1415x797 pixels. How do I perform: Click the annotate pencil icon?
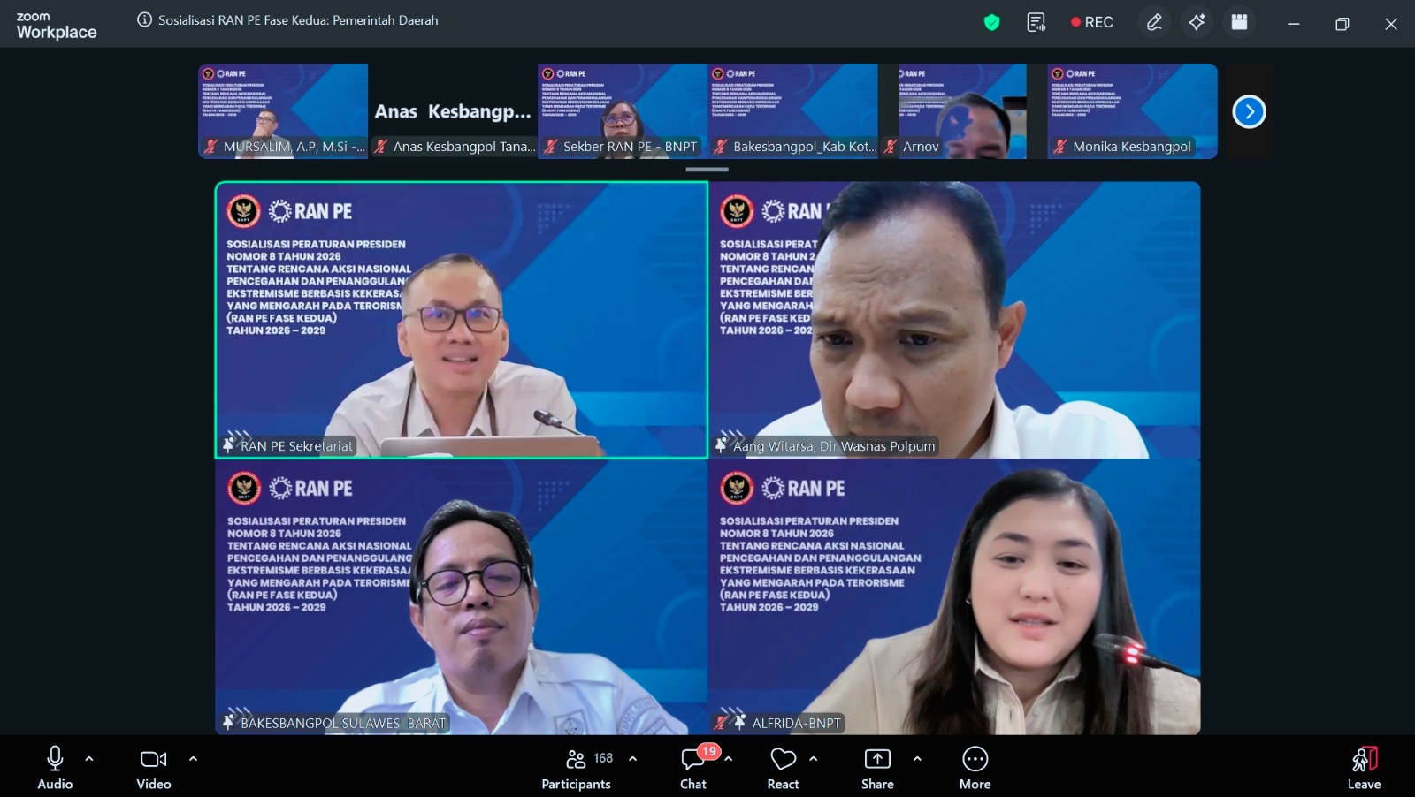[1154, 22]
